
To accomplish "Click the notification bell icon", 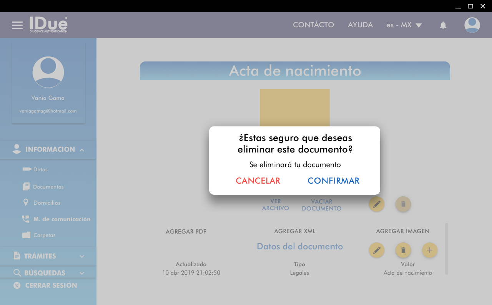I will click(x=443, y=25).
